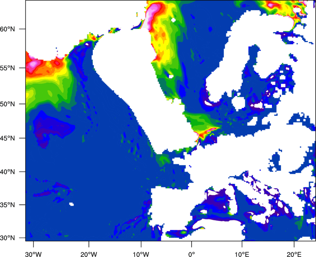
Task: Click the 10°W longitude label
Action: (141, 254)
